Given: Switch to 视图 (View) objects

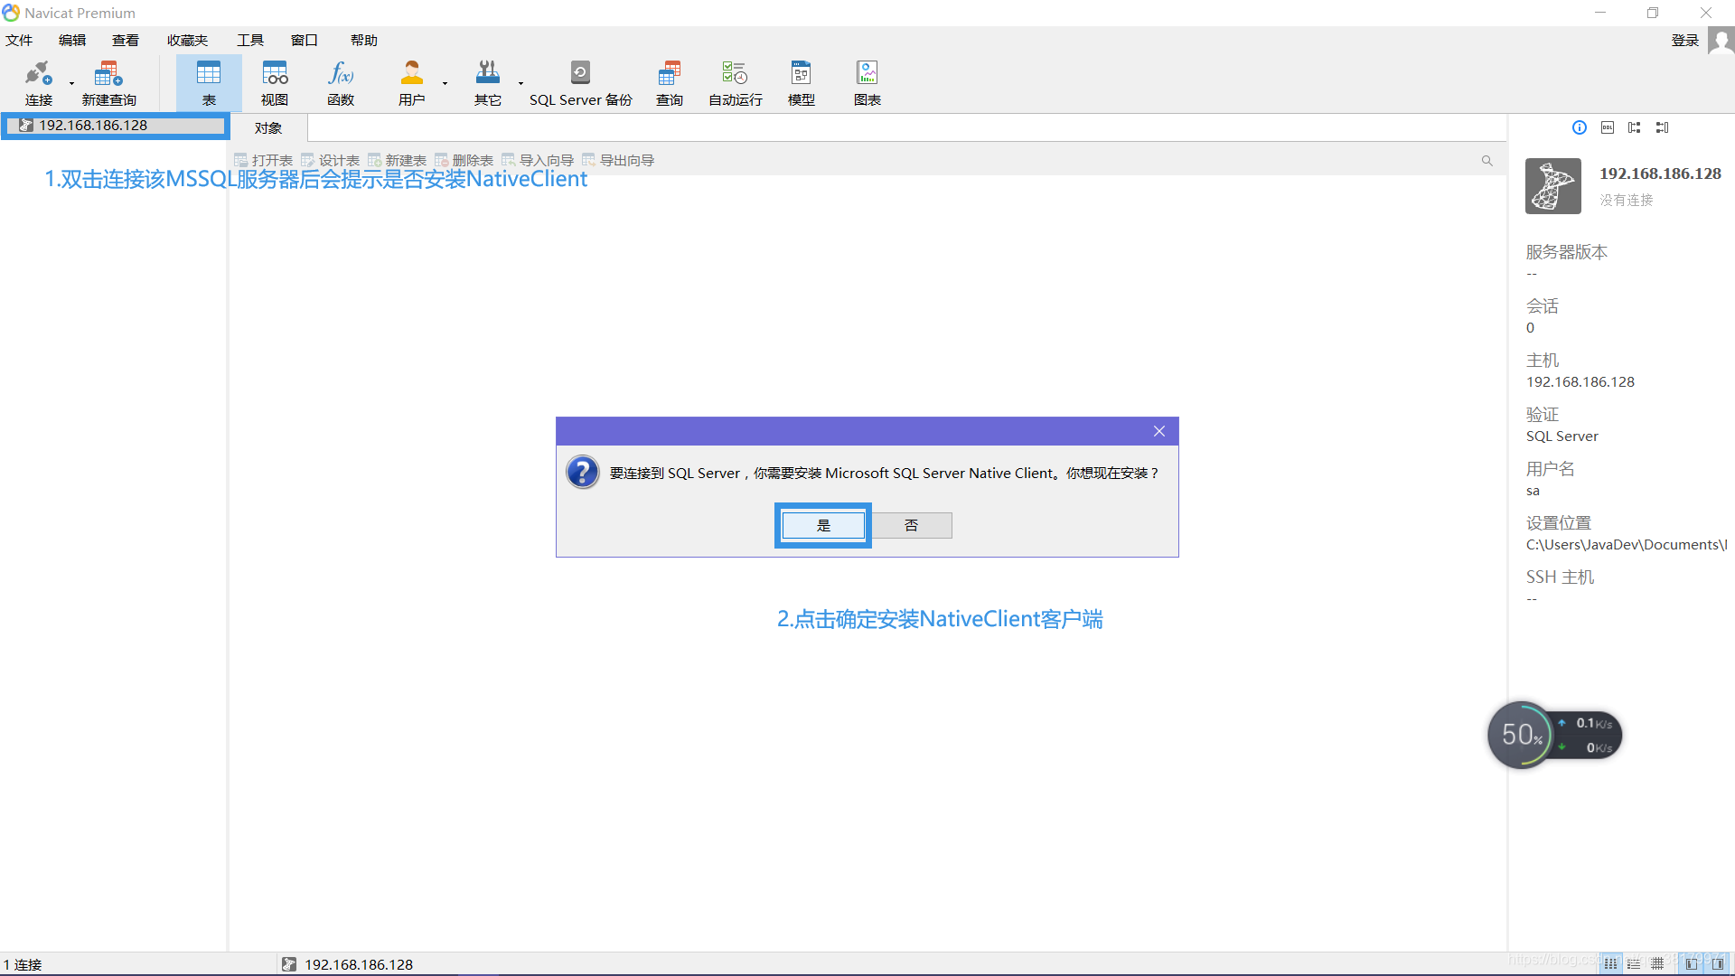Looking at the screenshot, I should coord(275,83).
